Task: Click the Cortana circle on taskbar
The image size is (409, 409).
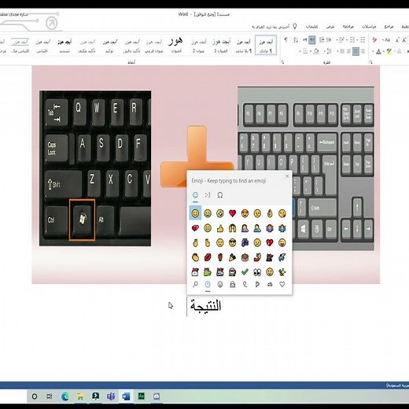Action: (x=35, y=396)
